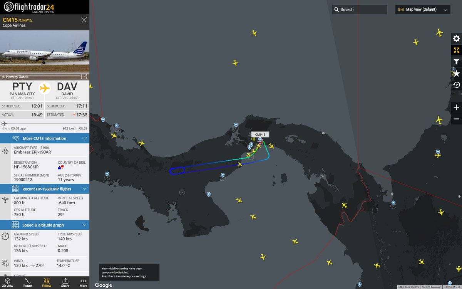
Task: Click Mach value 0.208
Action: click(x=63, y=250)
